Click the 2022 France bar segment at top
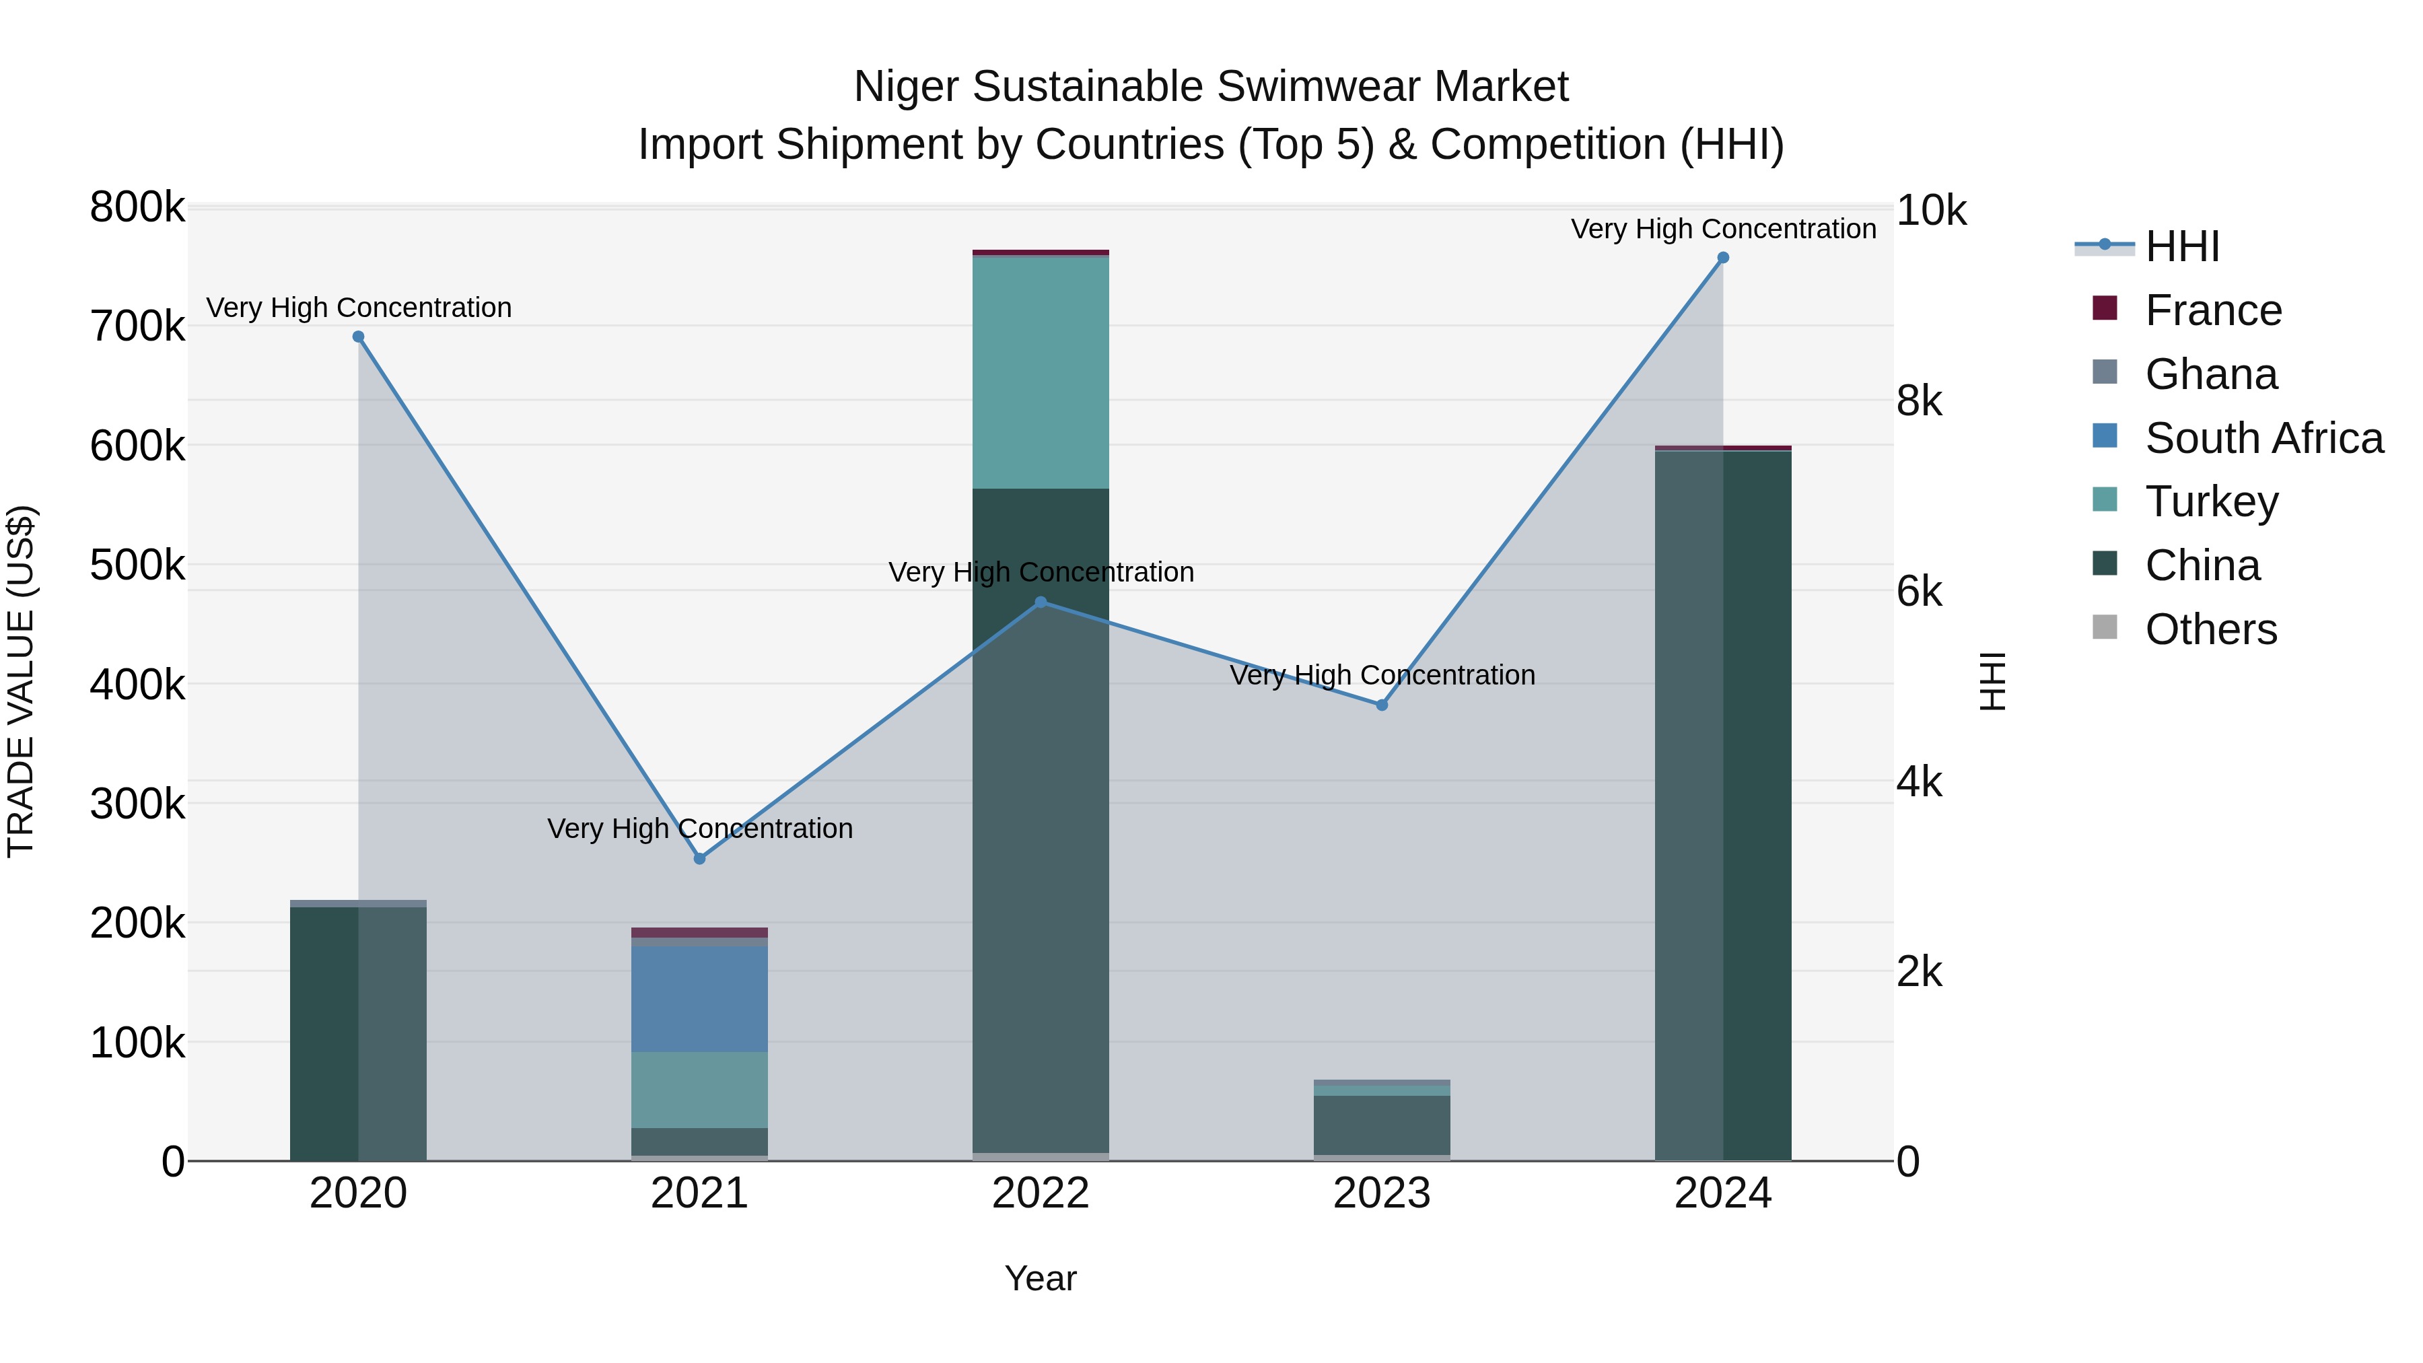The image size is (2423, 1363). 1041,253
